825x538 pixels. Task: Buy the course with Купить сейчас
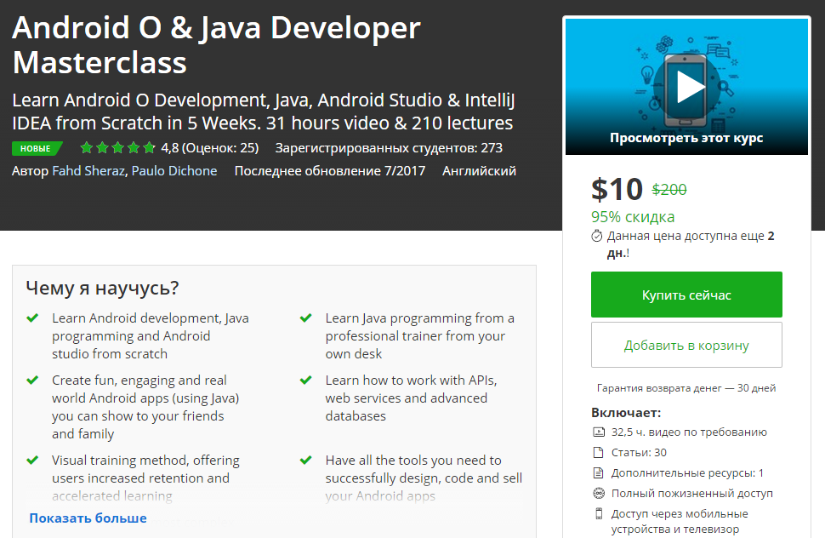[x=686, y=295]
